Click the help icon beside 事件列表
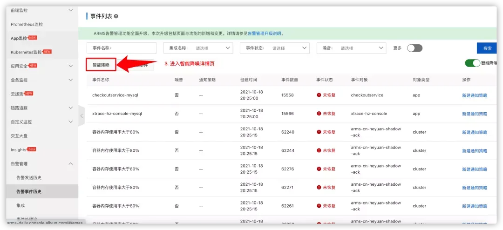The image size is (503, 230). tap(116, 16)
